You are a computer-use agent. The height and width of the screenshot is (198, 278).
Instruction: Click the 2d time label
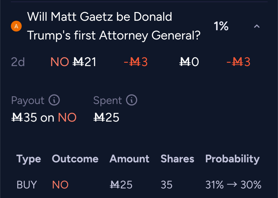tap(18, 62)
